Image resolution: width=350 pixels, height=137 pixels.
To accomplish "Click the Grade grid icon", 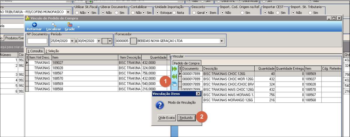I will (x=70, y=25).
